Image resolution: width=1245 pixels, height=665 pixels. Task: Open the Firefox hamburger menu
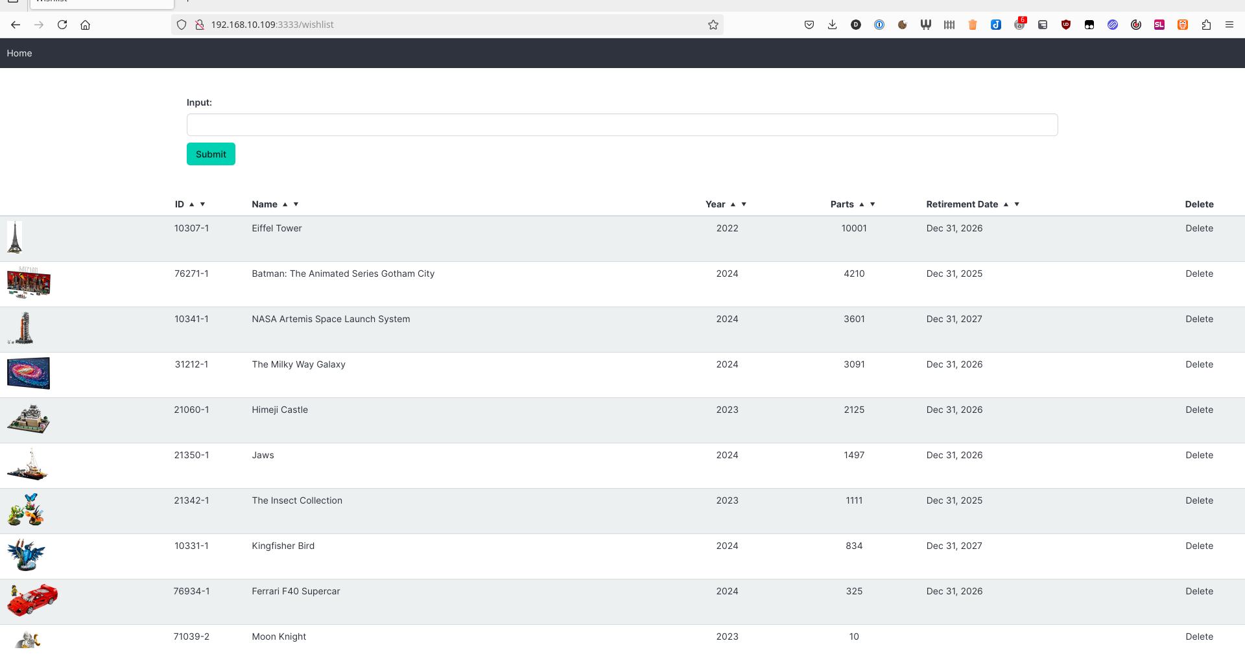tap(1229, 25)
